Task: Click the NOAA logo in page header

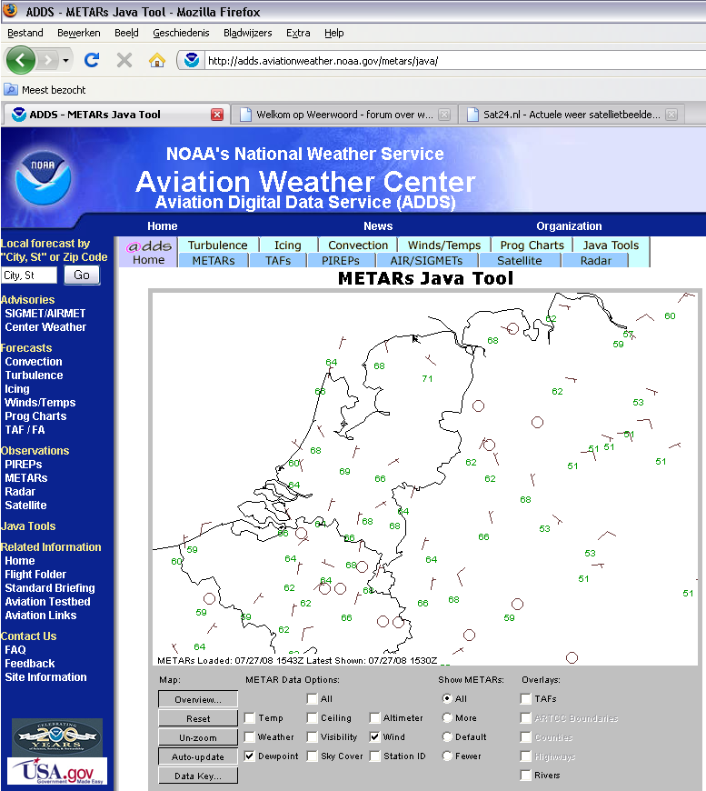Action: tap(43, 177)
